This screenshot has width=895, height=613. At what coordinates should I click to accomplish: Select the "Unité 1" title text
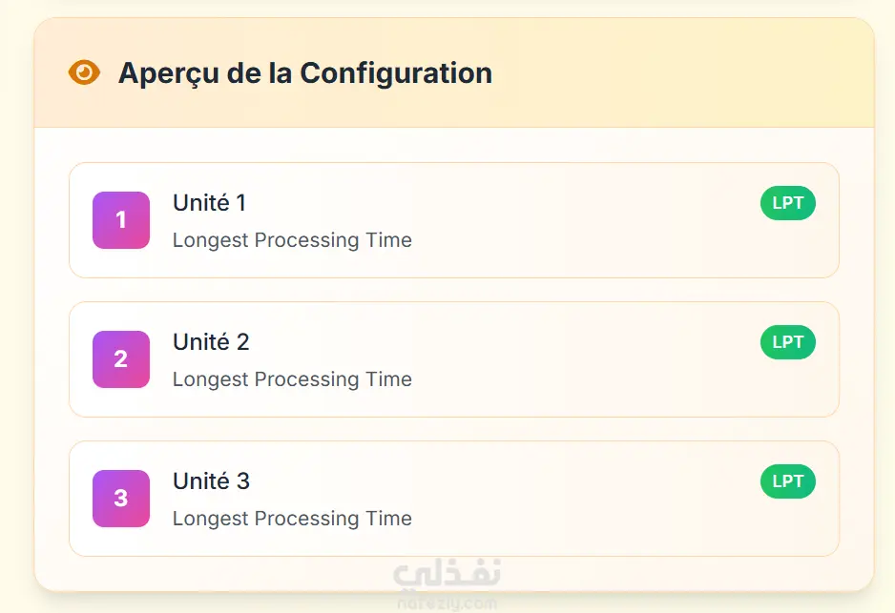pyautogui.click(x=209, y=203)
